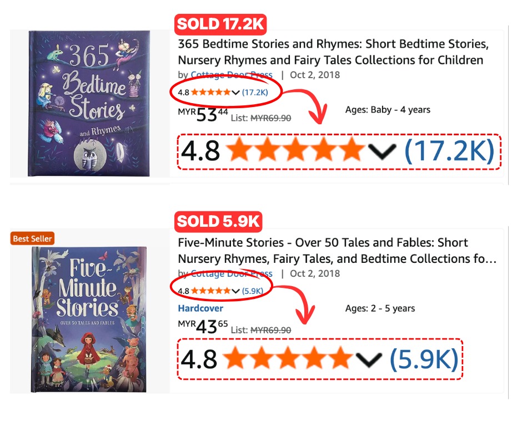Click the small star rating of Five-Minute Stories
Screen dimensions: 522x437
click(x=210, y=291)
